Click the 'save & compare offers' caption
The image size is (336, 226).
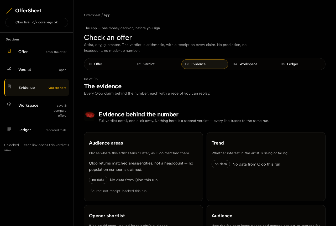[60, 111]
